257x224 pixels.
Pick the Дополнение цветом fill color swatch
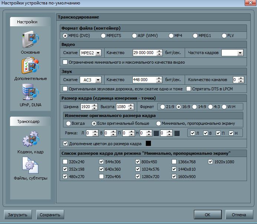[148, 143]
